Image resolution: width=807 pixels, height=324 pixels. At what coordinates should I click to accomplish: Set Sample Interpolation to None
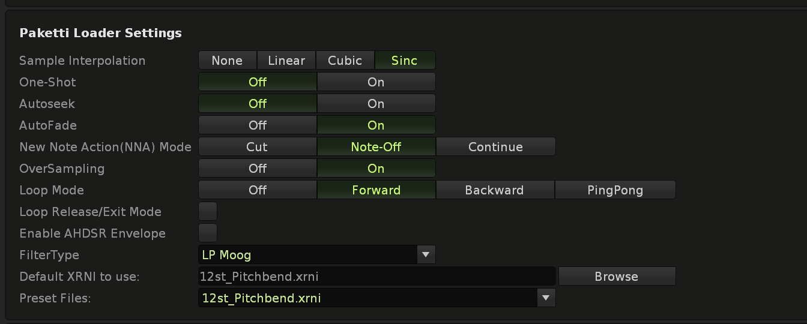point(227,61)
